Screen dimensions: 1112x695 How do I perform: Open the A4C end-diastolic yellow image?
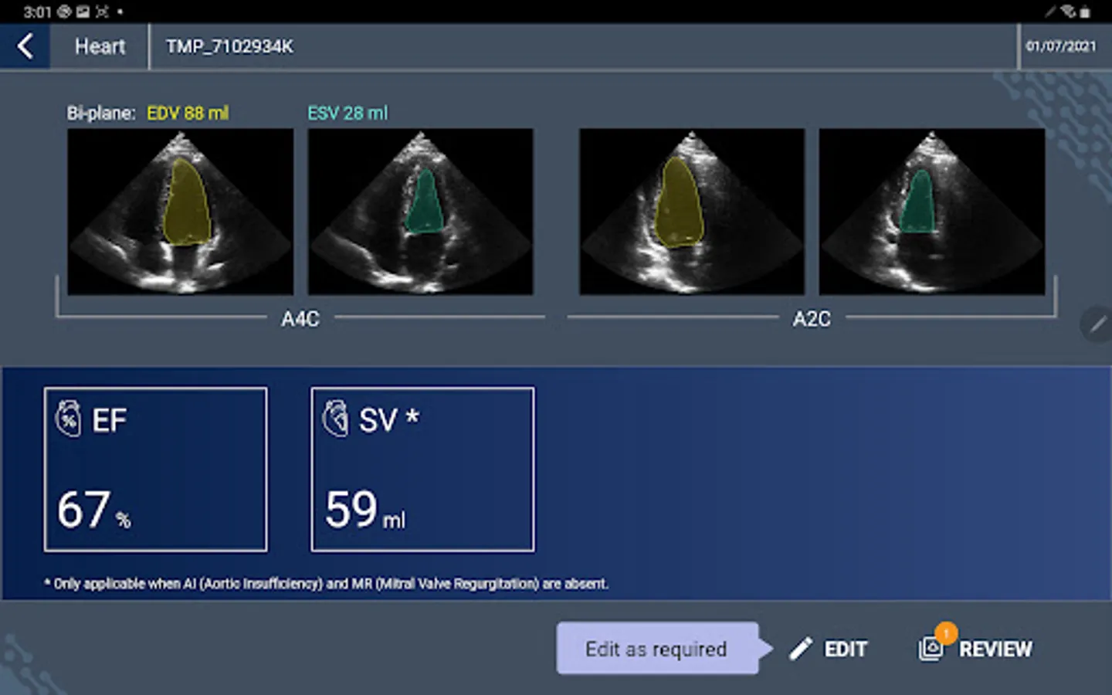point(181,212)
